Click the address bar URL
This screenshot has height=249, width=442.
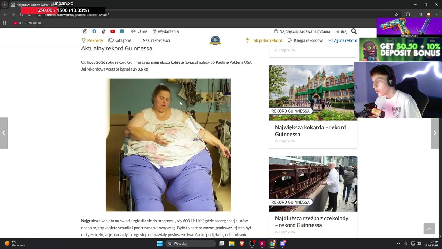(77, 15)
